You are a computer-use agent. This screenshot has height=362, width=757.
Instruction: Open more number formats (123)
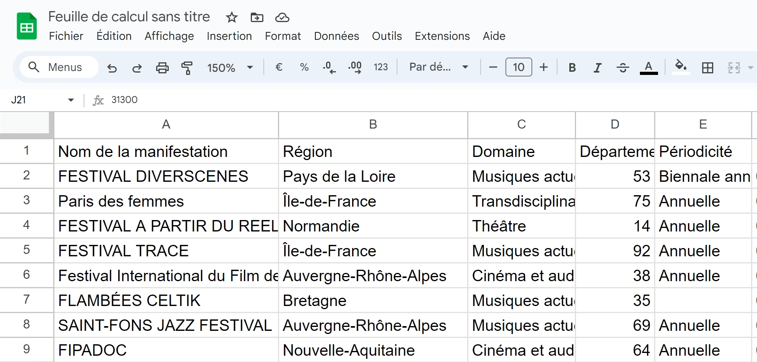[x=380, y=67]
